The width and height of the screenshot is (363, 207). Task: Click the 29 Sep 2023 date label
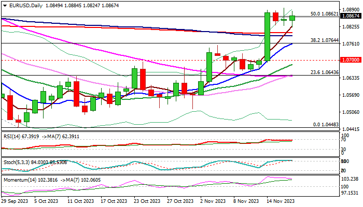coord(15,201)
